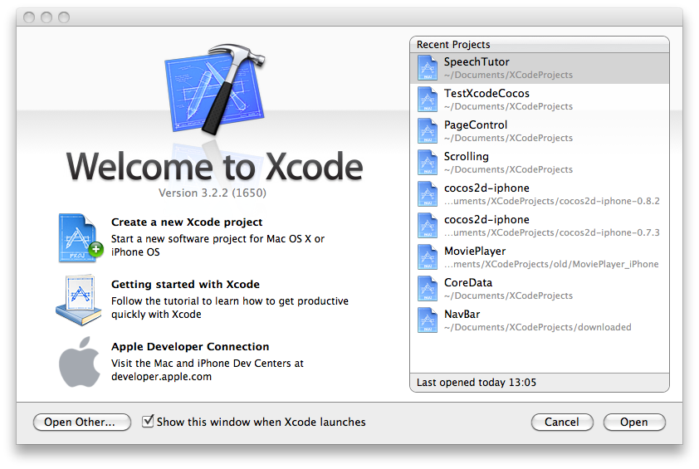
Task: Click the Open Other... button
Action: [x=82, y=423]
